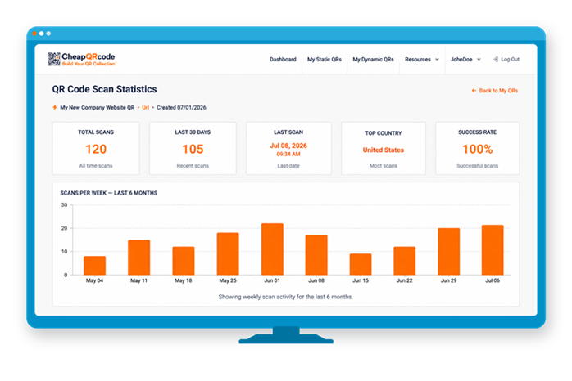This screenshot has width=572, height=381.
Task: Click the back arrow beside Back to My QRs
Action: [x=474, y=90]
